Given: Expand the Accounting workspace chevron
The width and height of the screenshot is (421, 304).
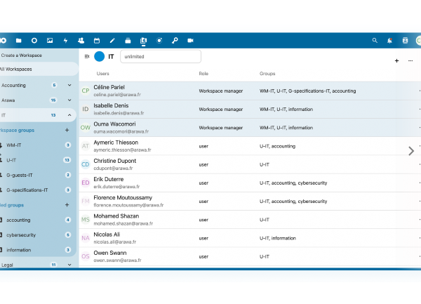Looking at the screenshot, I should [x=69, y=85].
